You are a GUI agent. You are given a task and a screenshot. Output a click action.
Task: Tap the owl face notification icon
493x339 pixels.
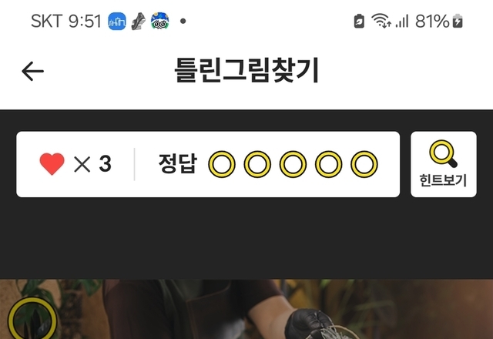159,21
